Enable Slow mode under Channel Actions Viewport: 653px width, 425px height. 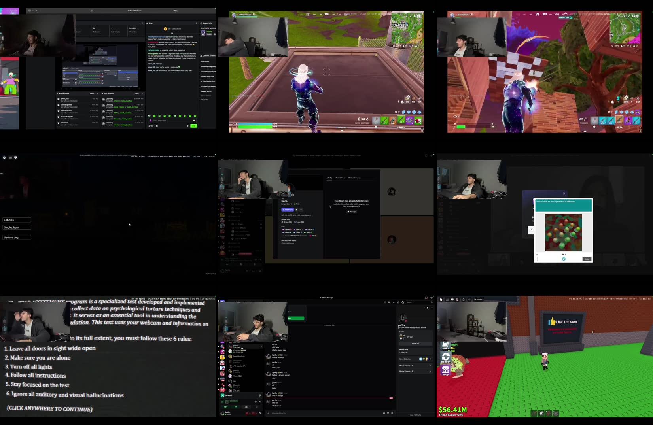[x=204, y=62]
